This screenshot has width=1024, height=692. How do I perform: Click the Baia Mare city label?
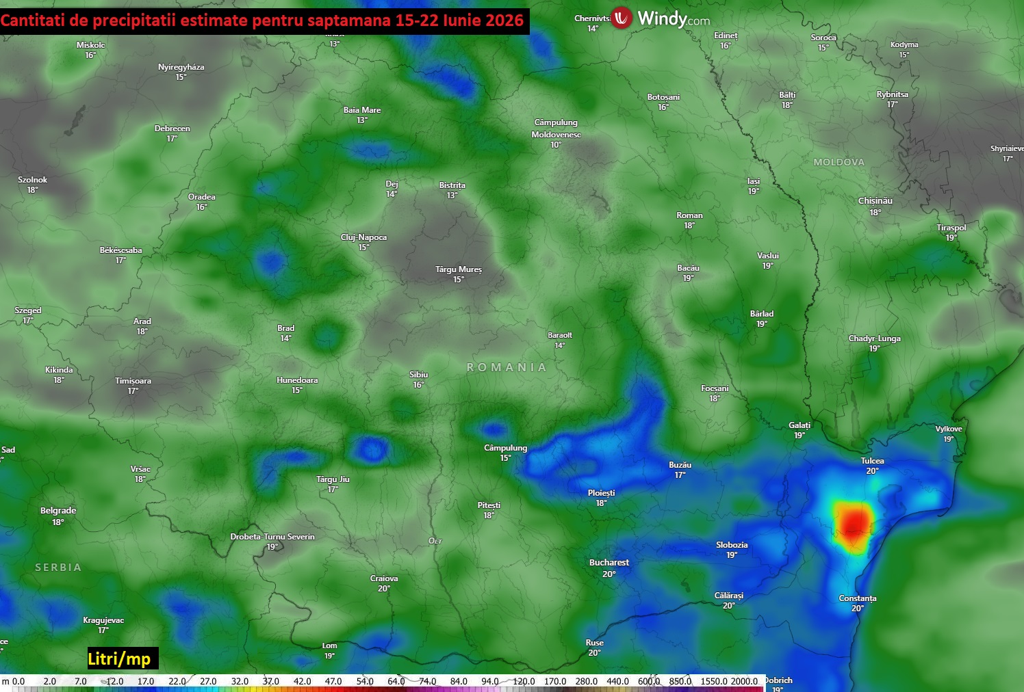click(x=362, y=110)
